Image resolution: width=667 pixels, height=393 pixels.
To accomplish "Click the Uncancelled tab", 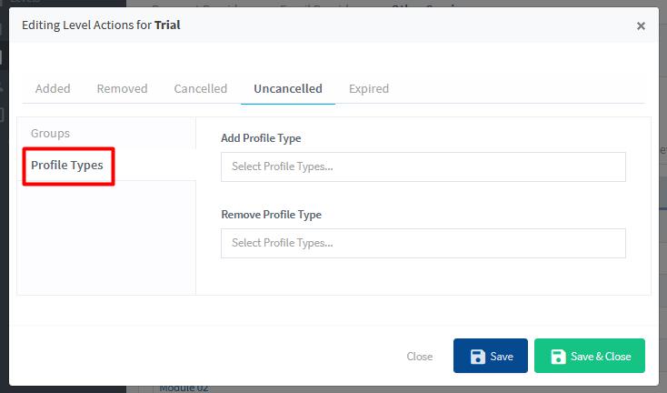I will (x=288, y=88).
